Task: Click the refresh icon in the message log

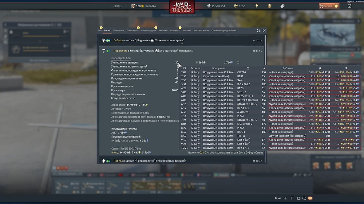Action: [x=258, y=31]
